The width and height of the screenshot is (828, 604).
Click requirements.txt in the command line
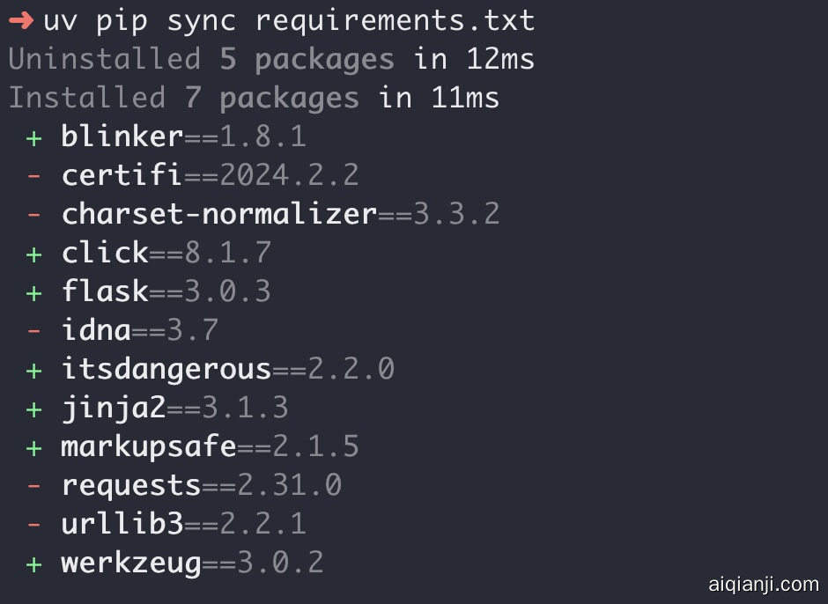click(x=395, y=20)
